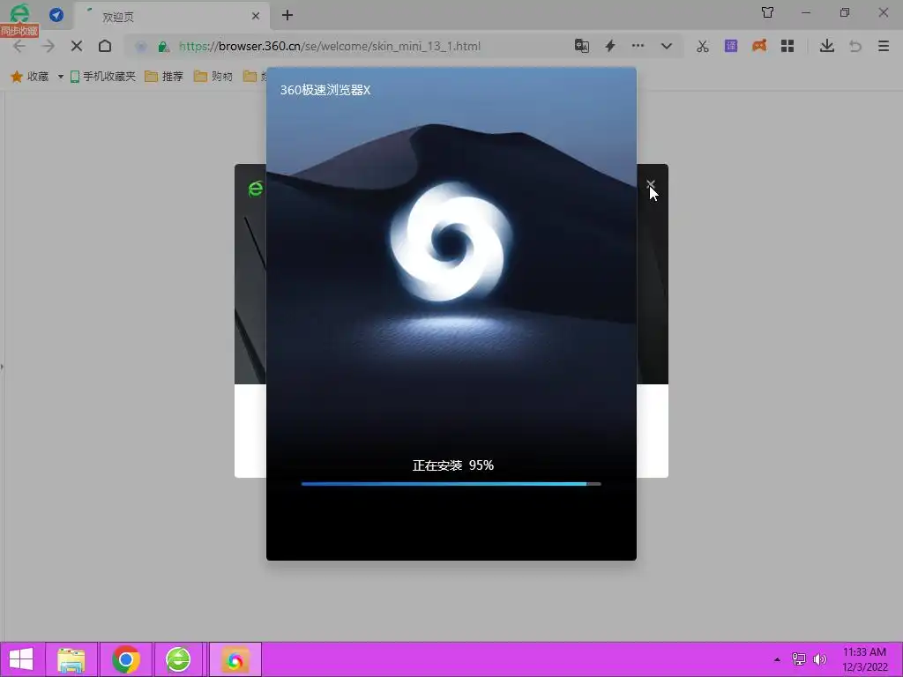Click the undo closed tab icon
903x677 pixels.
click(x=855, y=46)
